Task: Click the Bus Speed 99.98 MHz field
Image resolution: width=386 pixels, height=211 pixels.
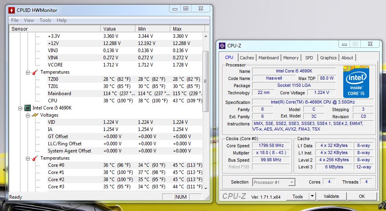Action: (271, 160)
